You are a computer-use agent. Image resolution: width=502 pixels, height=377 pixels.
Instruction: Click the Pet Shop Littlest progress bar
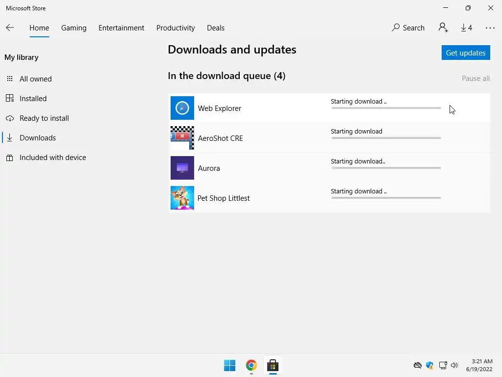click(x=386, y=198)
